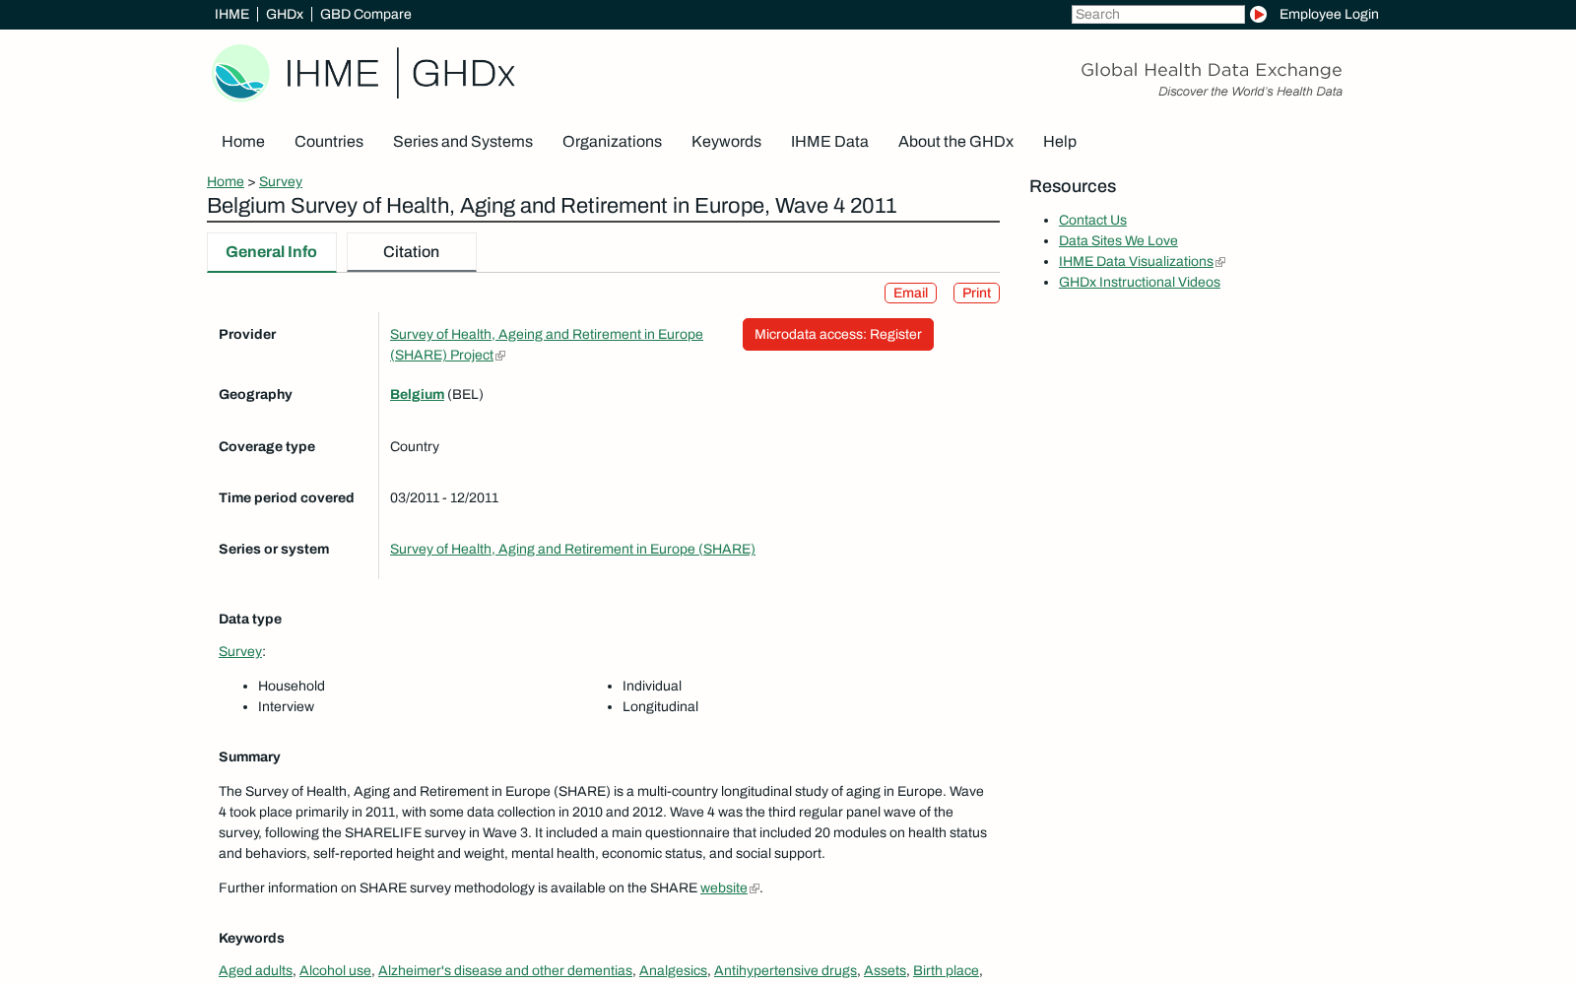Image resolution: width=1576 pixels, height=985 pixels.
Task: Click the IHME leaf logo icon
Action: tap(241, 73)
